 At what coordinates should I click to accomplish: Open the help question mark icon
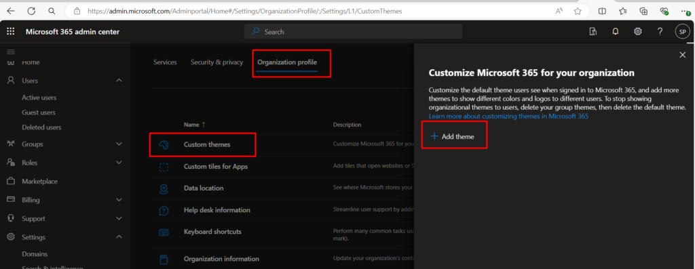(x=660, y=31)
